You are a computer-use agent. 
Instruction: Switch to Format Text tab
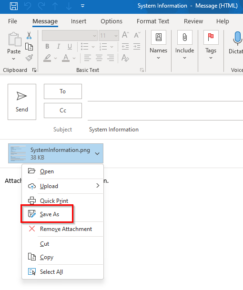coord(153,21)
